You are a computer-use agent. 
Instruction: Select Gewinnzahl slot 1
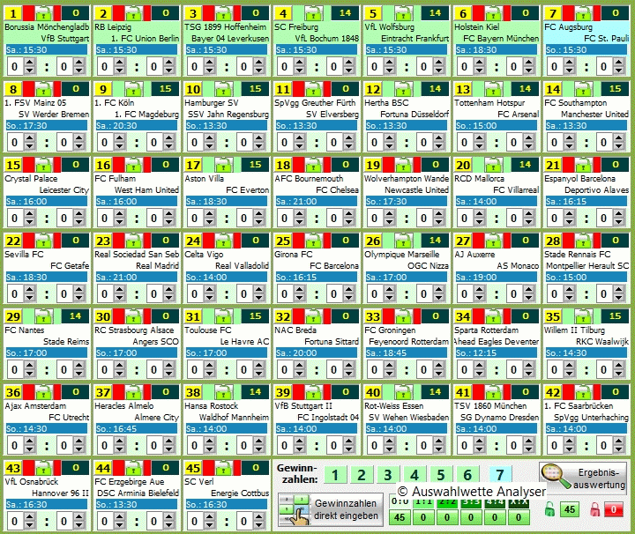pyautogui.click(x=335, y=475)
